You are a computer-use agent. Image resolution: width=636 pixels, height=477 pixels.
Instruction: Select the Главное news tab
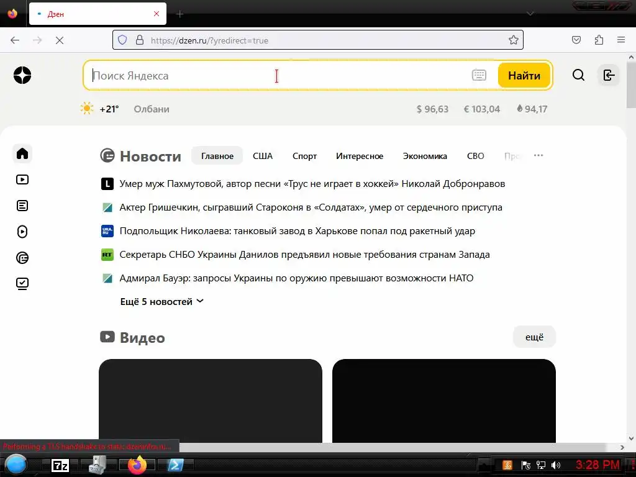[217, 156]
